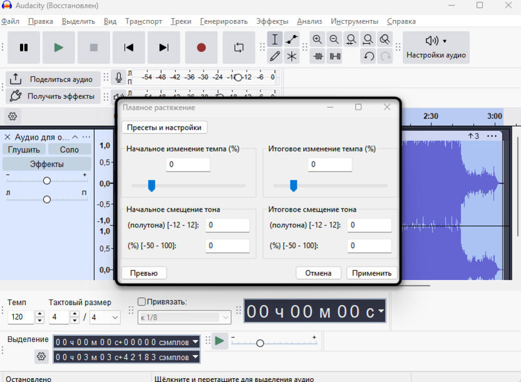Adjust the track pan slider knob
The image size is (521, 382).
pyautogui.click(x=47, y=199)
